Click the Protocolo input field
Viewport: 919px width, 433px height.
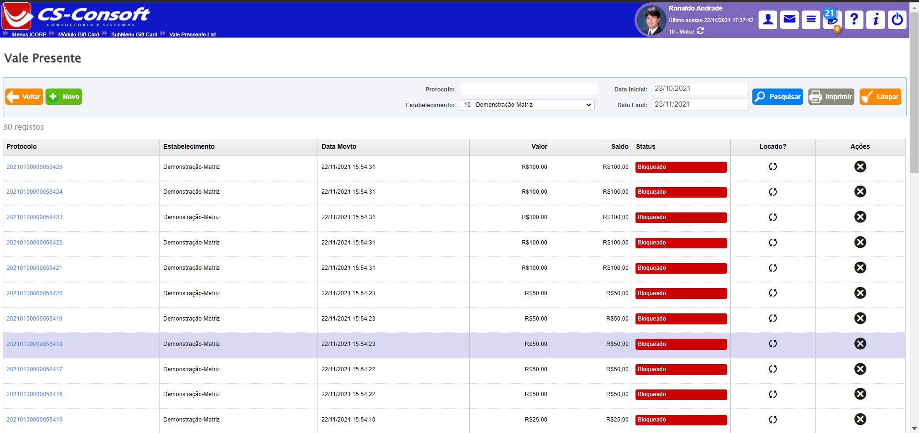click(529, 89)
